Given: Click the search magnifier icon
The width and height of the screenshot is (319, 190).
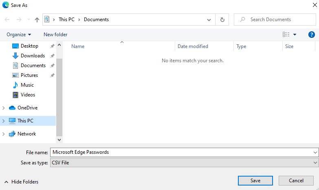Looking at the screenshot, I should pyautogui.click(x=242, y=20).
